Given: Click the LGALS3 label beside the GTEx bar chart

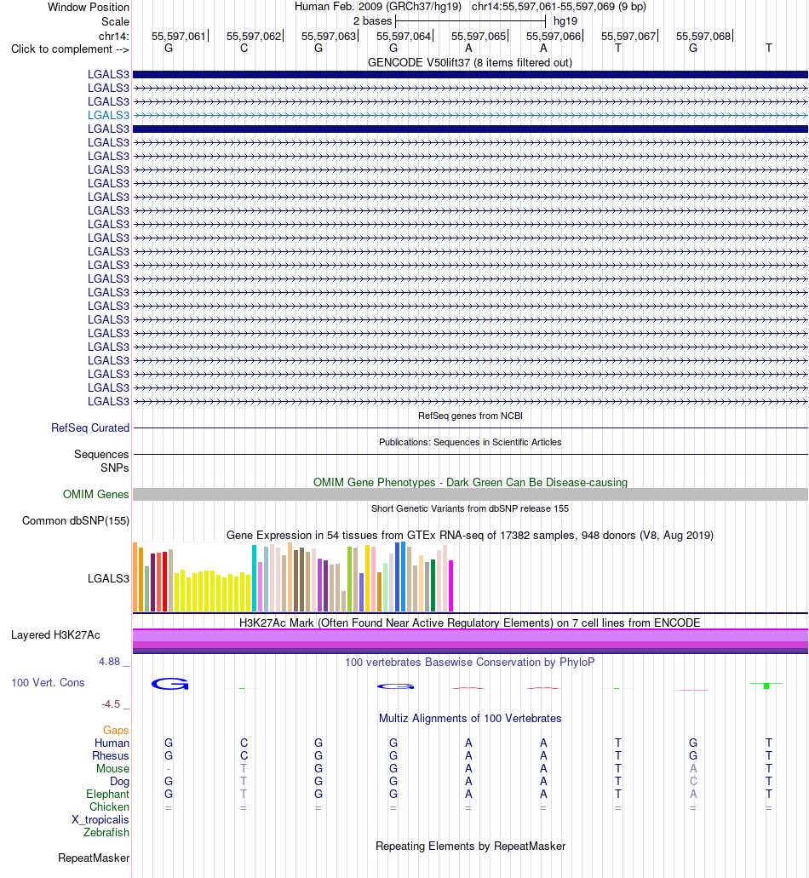Looking at the screenshot, I should (108, 578).
